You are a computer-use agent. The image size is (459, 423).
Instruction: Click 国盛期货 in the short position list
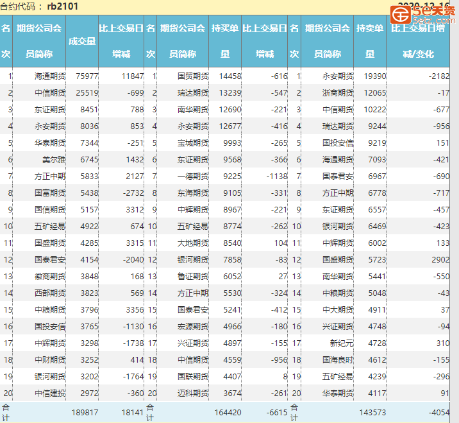pyautogui.click(x=338, y=260)
